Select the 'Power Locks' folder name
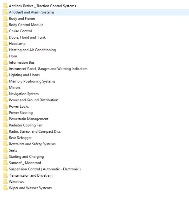This screenshot has height=214, width=189. (x=19, y=106)
